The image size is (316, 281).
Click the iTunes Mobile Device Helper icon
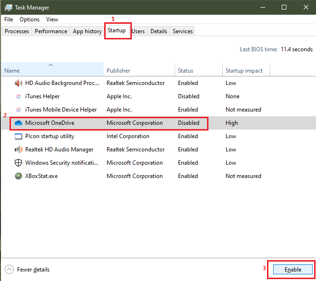pyautogui.click(x=19, y=110)
